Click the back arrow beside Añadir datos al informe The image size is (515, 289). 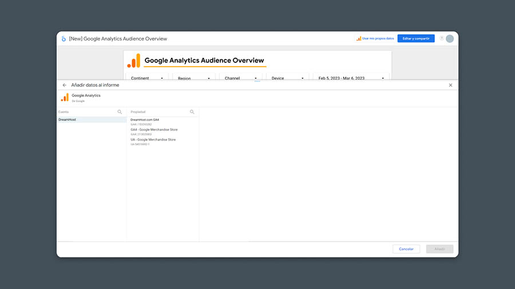[x=64, y=85]
